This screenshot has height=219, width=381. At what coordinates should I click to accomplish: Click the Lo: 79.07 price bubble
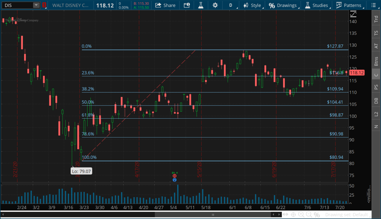click(81, 172)
